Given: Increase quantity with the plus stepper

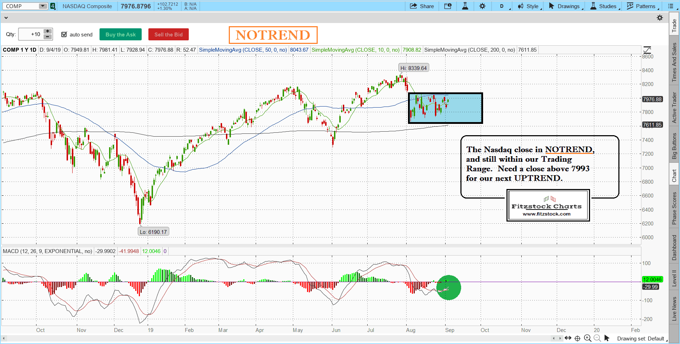Looking at the screenshot, I should (48, 31).
